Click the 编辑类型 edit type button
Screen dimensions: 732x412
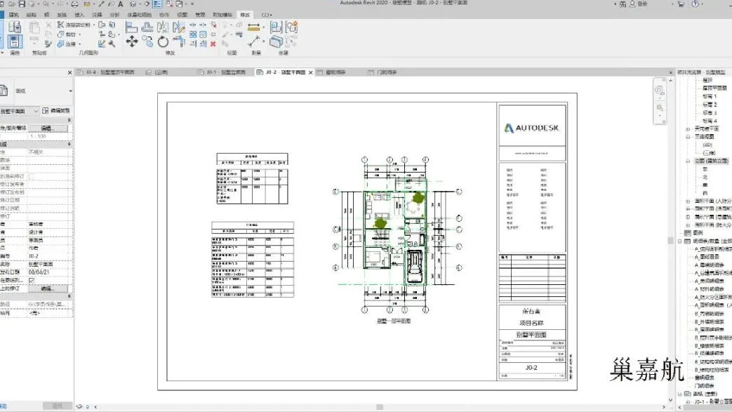(x=56, y=111)
